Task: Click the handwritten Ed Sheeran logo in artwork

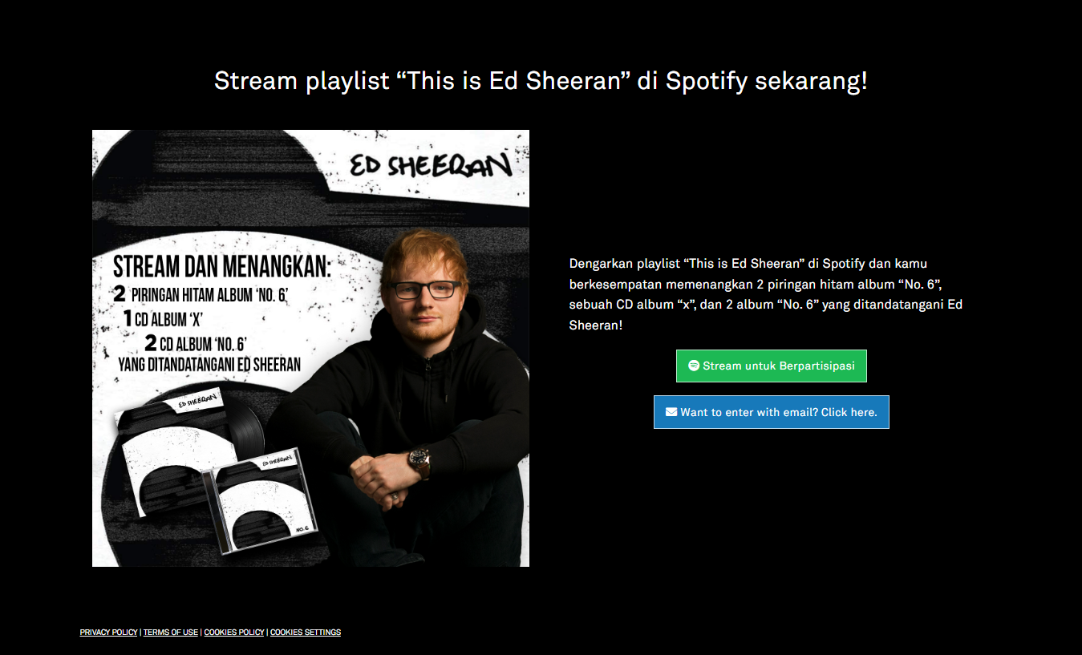Action: [x=429, y=166]
